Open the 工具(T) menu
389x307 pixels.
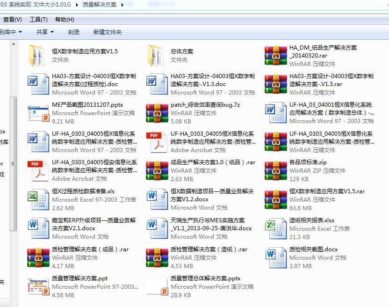click(38, 19)
